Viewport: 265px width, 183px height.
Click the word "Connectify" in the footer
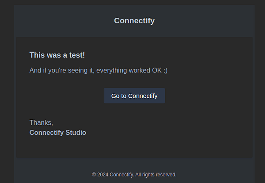tap(121, 175)
